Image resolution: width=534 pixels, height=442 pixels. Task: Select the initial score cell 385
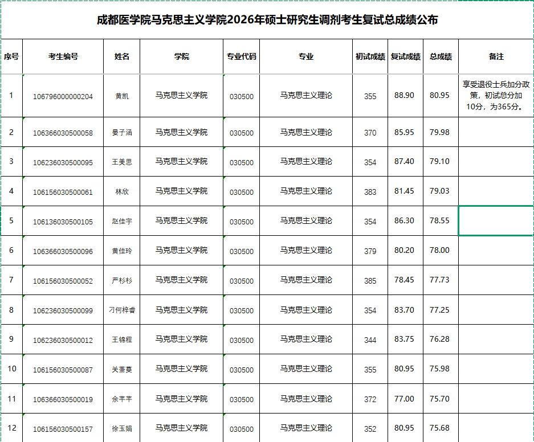(370, 281)
